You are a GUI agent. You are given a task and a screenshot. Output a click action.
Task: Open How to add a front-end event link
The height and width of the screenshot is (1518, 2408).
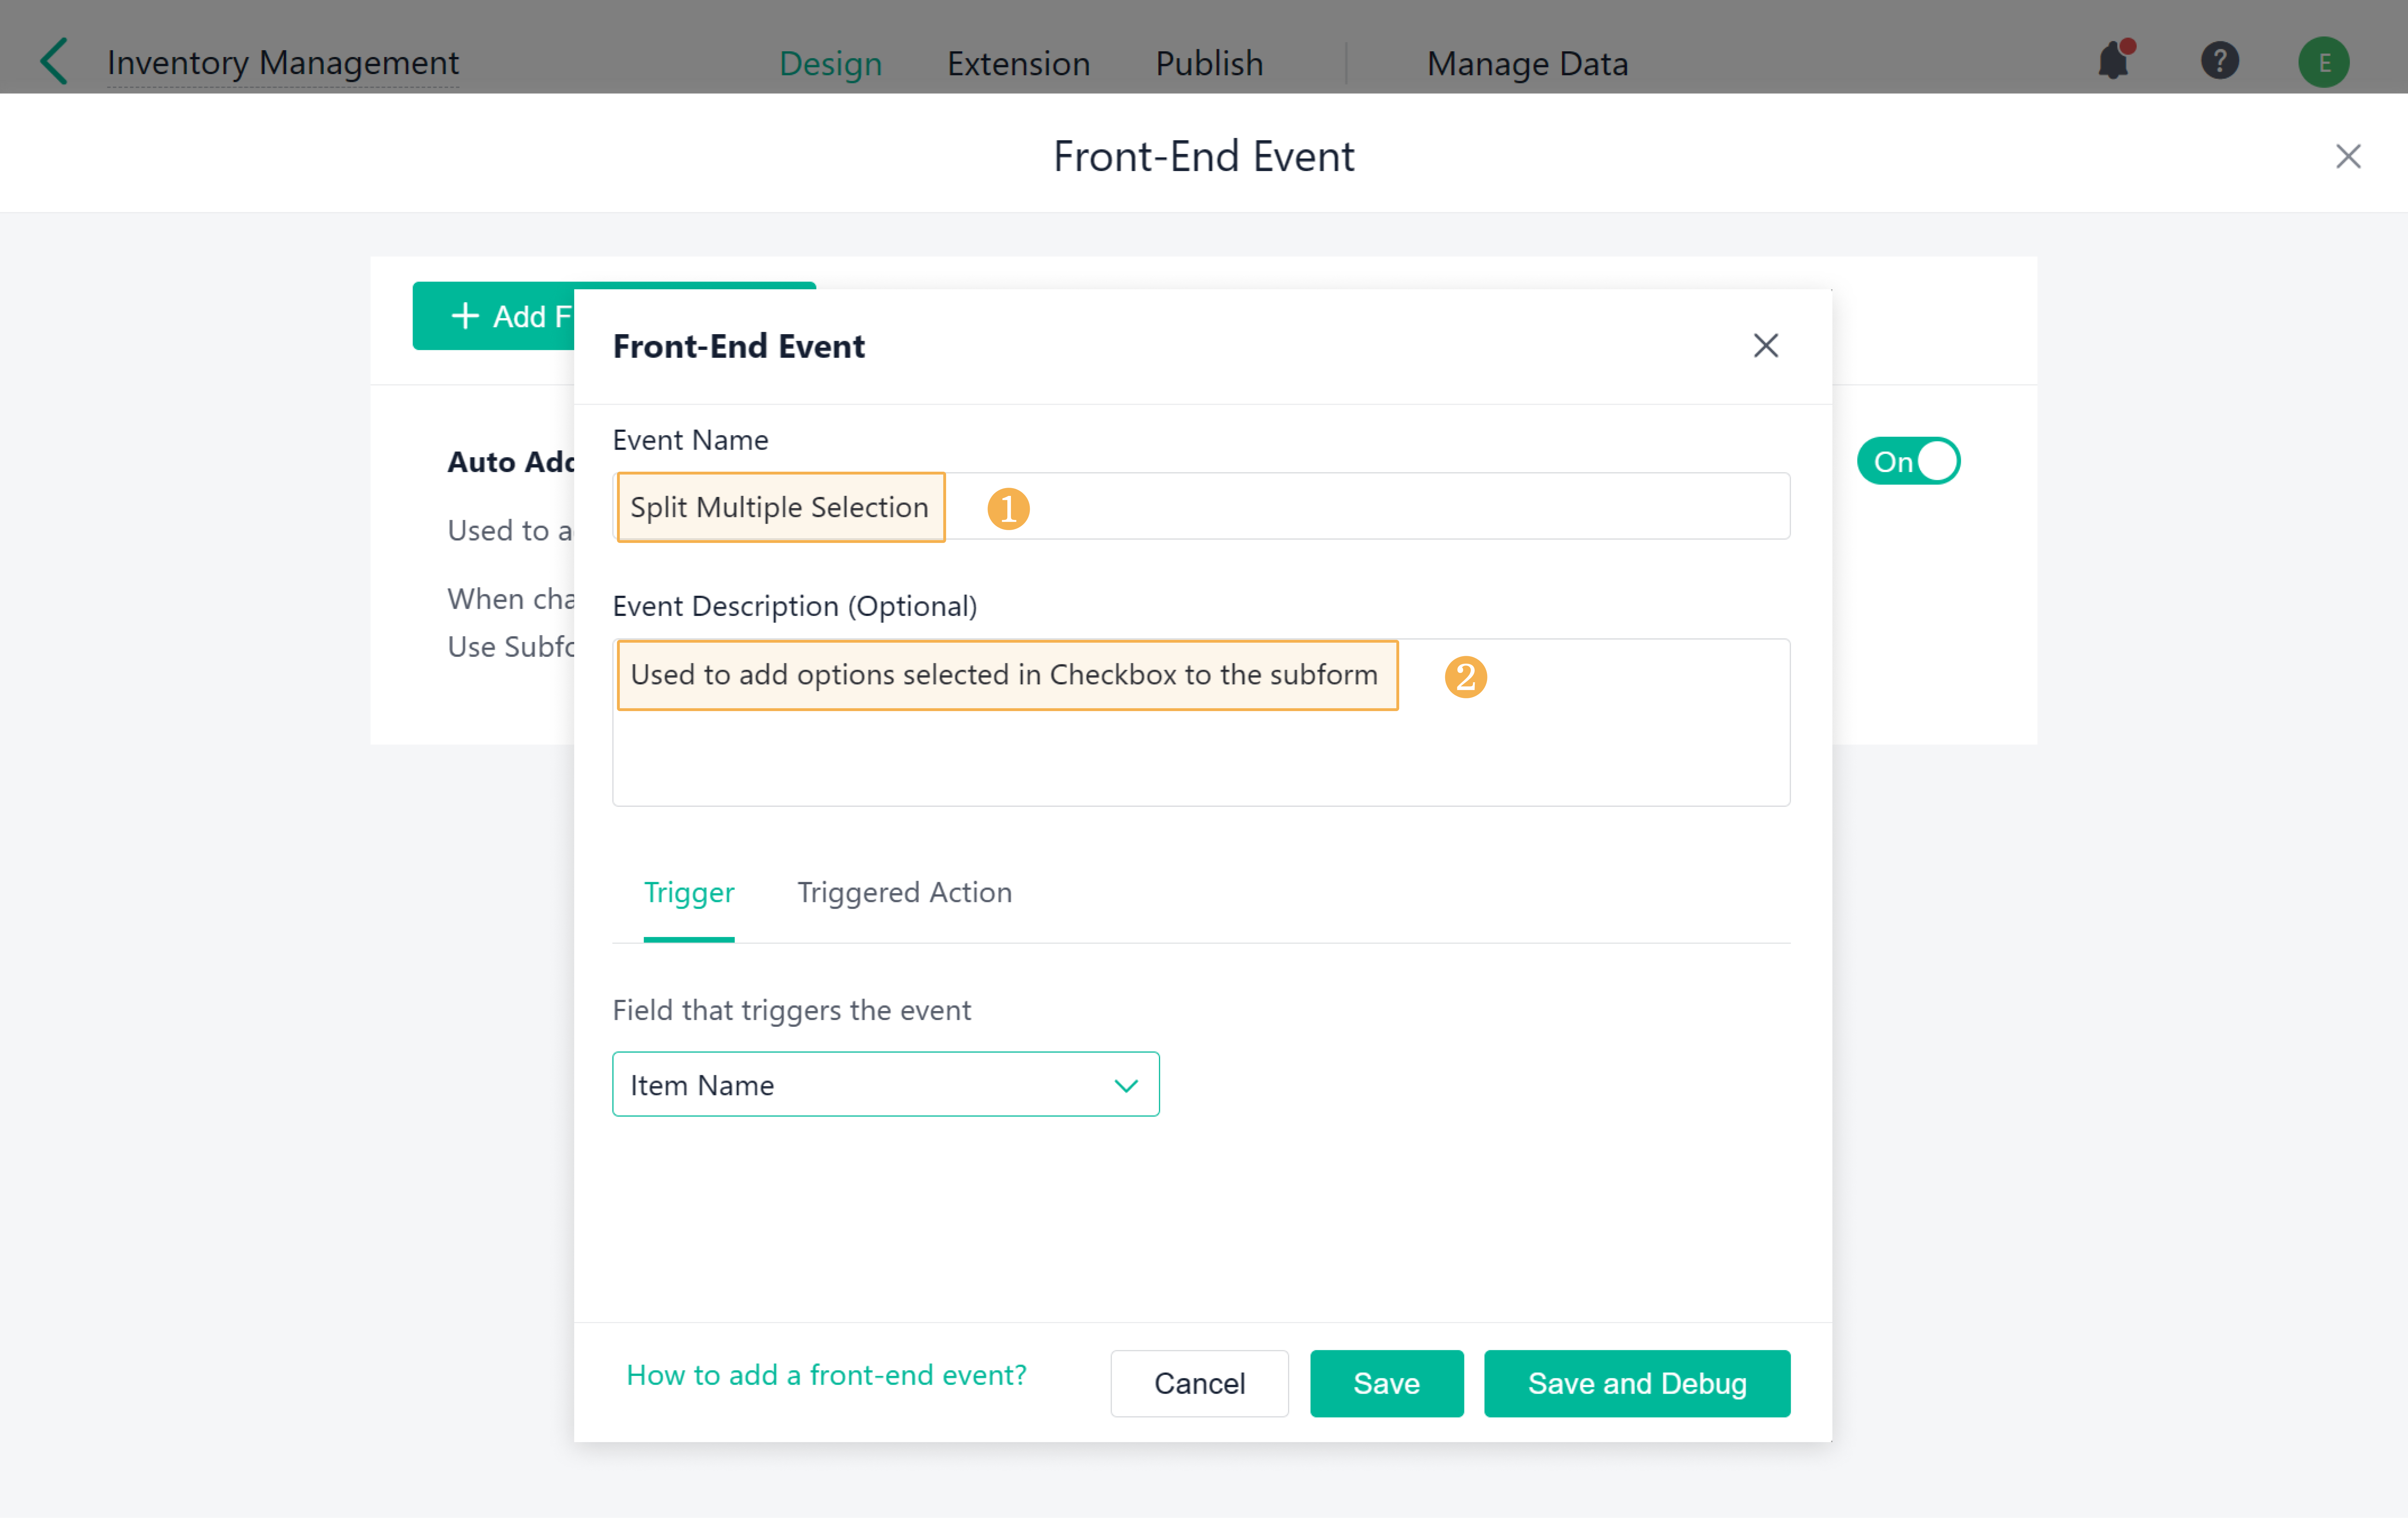pyautogui.click(x=826, y=1376)
